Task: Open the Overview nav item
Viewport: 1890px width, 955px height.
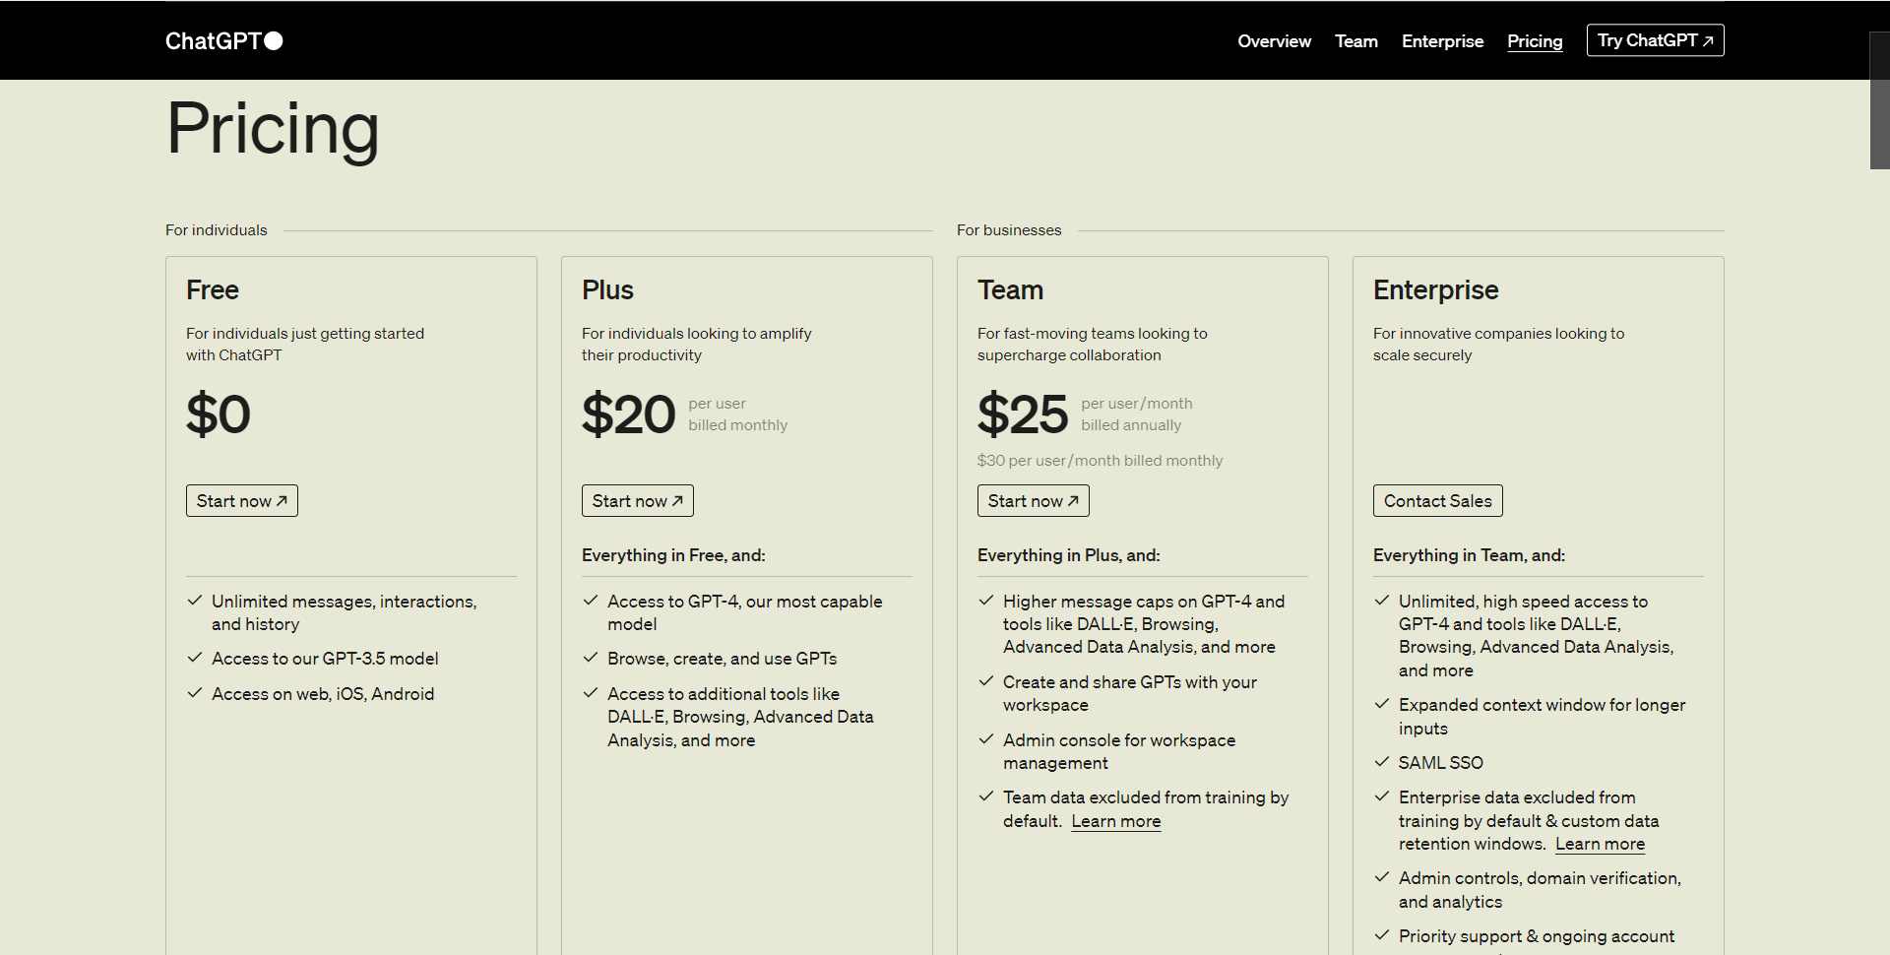Action: pos(1274,41)
